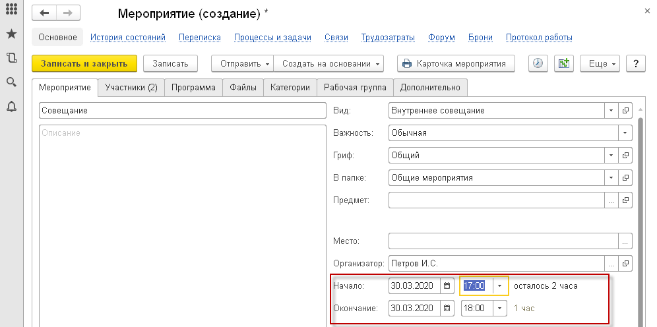Open Favorites star icon in sidebar

click(x=11, y=34)
